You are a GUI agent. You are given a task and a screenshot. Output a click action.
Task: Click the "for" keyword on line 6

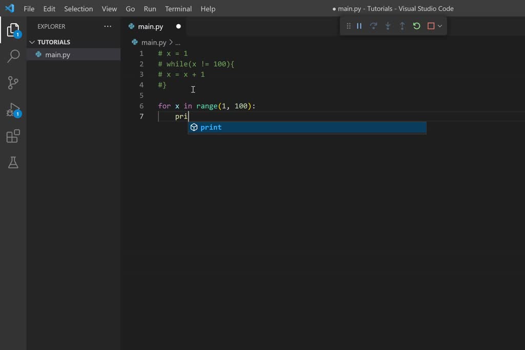tap(164, 106)
